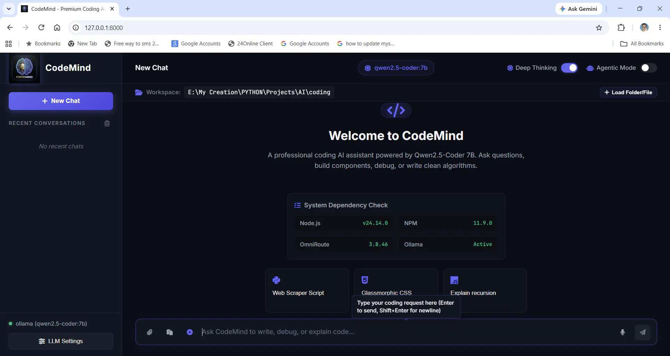Click the JS icon on Explain recursion card

[x=454, y=280]
